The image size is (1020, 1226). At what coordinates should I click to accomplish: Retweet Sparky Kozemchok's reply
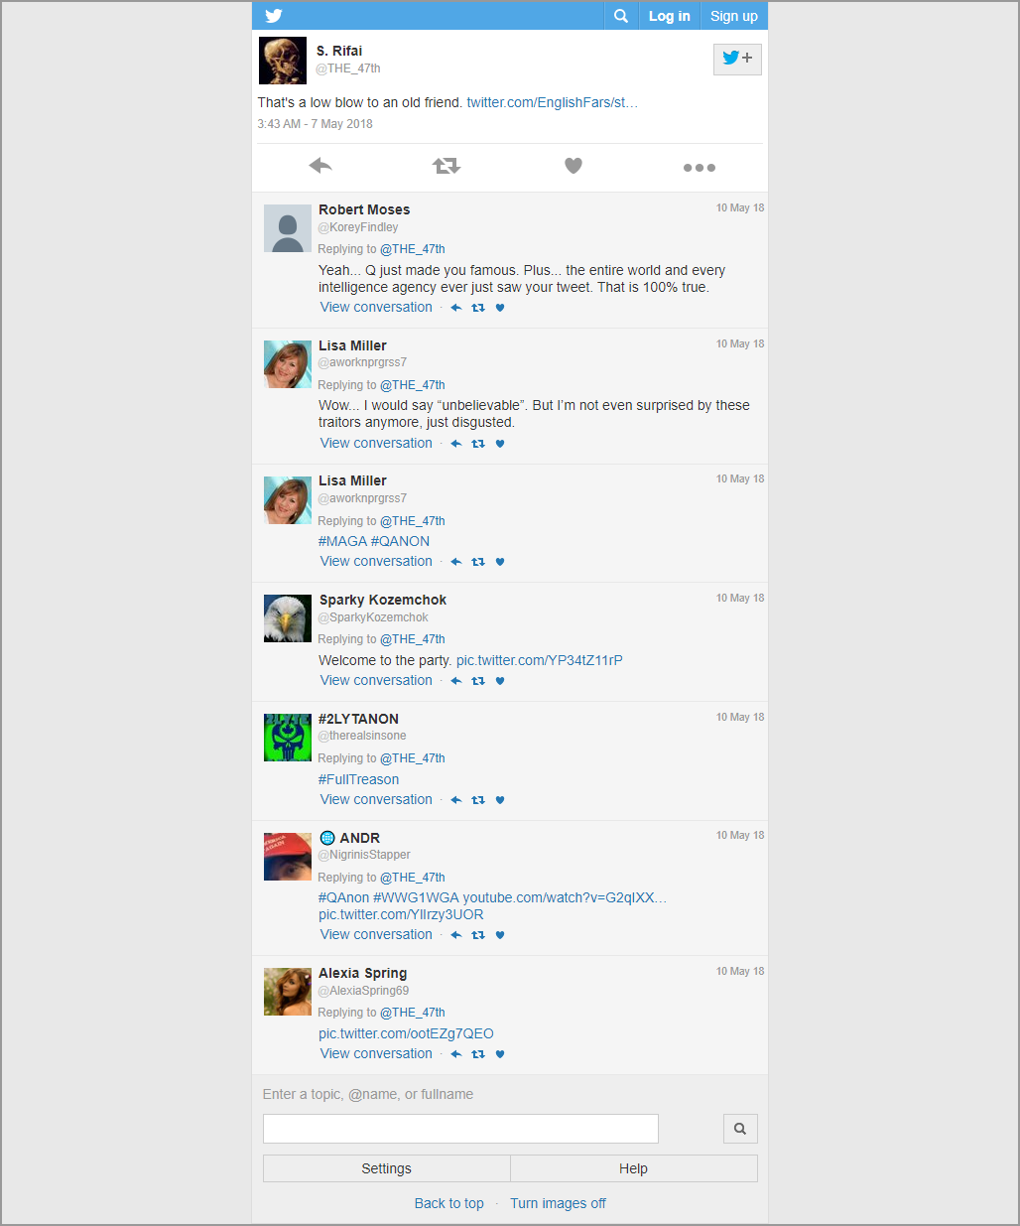point(478,681)
